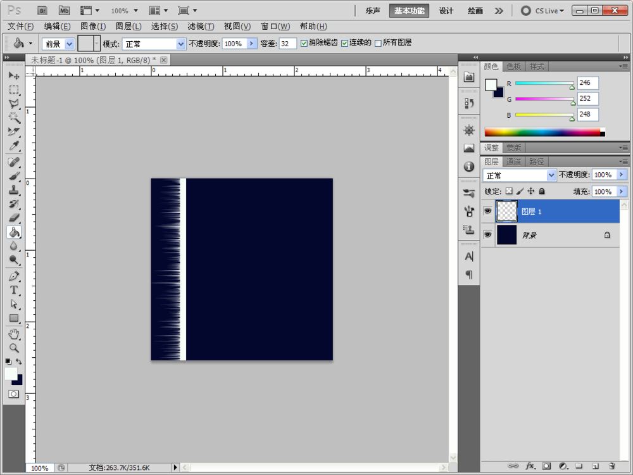The width and height of the screenshot is (633, 475).
Task: Open the Info panel icon
Action: point(468,167)
